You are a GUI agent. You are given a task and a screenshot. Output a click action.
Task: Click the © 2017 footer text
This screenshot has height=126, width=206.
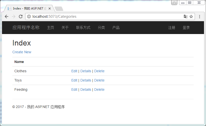tap(38, 107)
